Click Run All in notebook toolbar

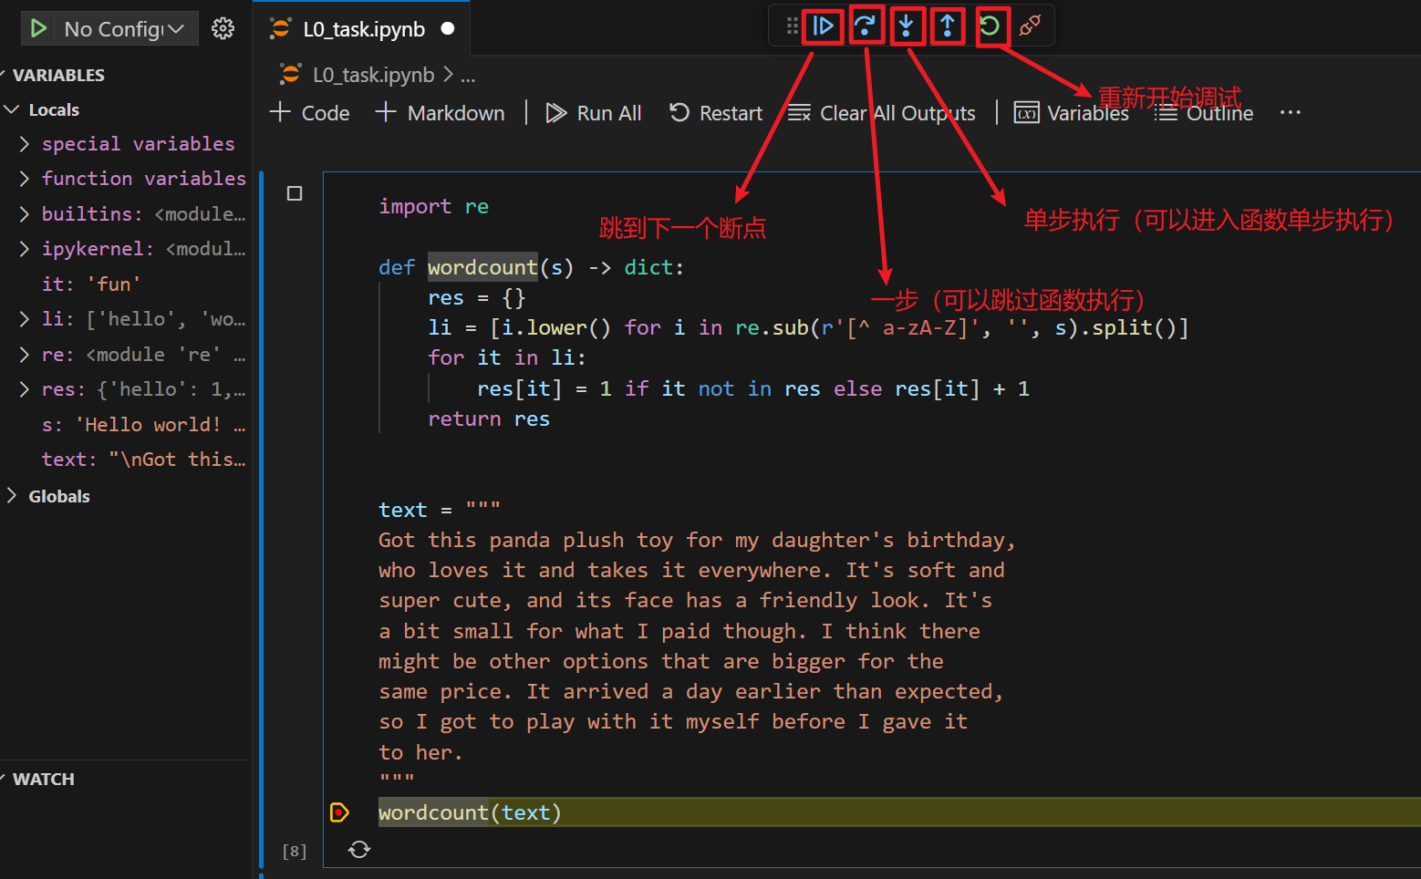point(594,113)
